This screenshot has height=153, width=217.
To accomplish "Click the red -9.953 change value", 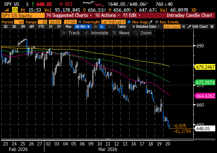I will pos(65,4).
